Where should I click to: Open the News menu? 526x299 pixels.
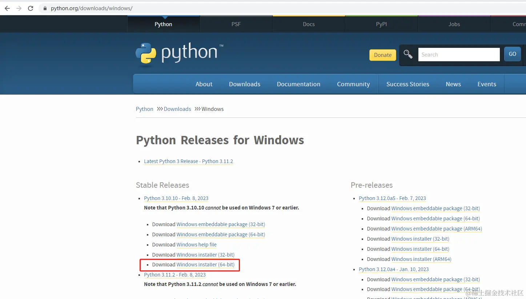tap(453, 84)
